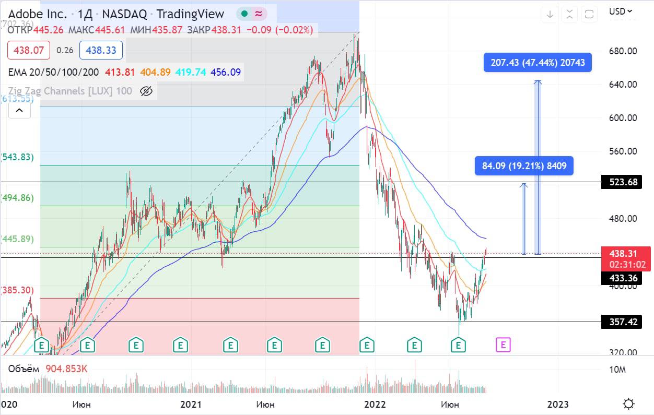Click the green earnings E marker nearest 2021

[x=180, y=345]
